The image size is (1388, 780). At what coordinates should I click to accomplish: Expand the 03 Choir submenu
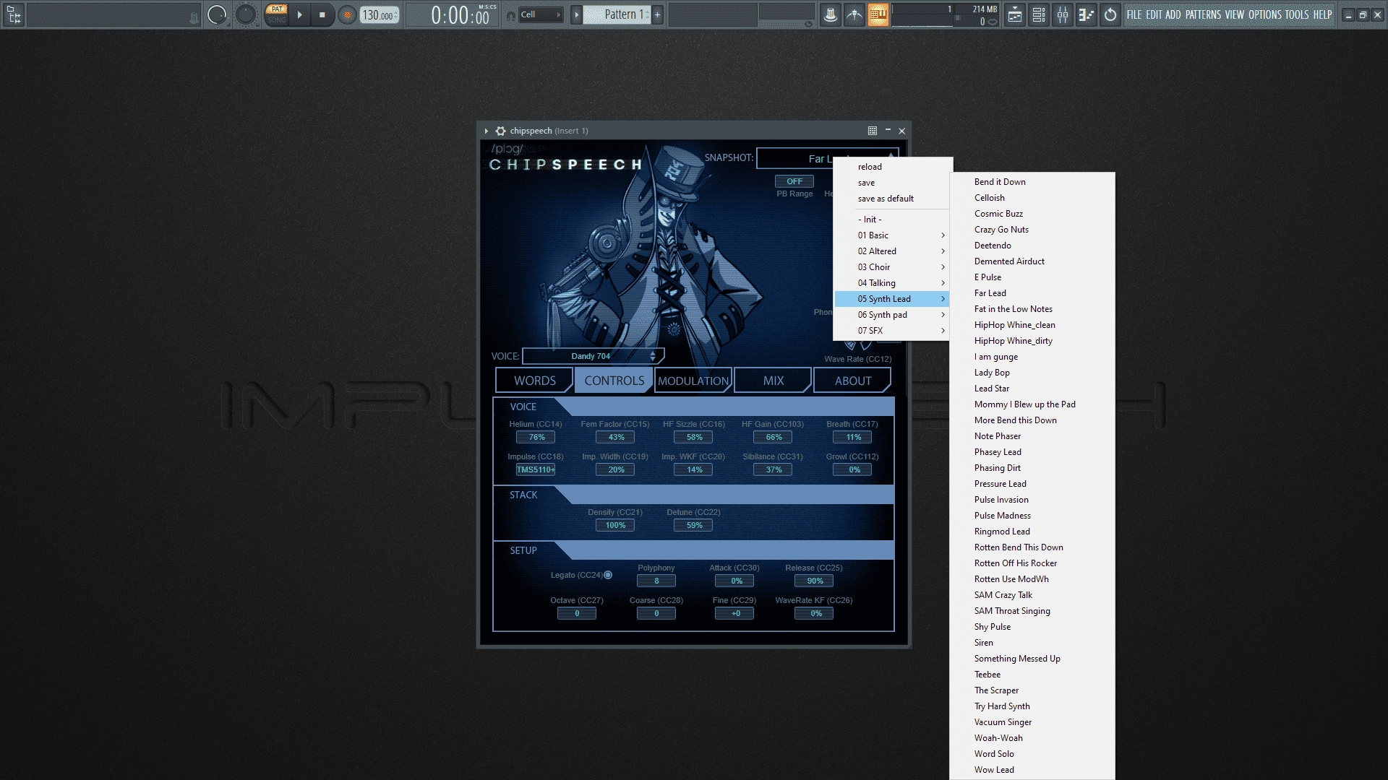[x=893, y=267]
